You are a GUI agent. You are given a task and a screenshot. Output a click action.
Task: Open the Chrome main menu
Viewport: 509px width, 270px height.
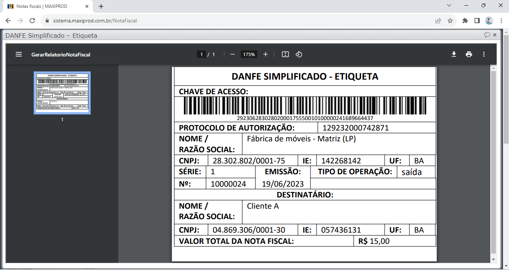click(x=501, y=21)
